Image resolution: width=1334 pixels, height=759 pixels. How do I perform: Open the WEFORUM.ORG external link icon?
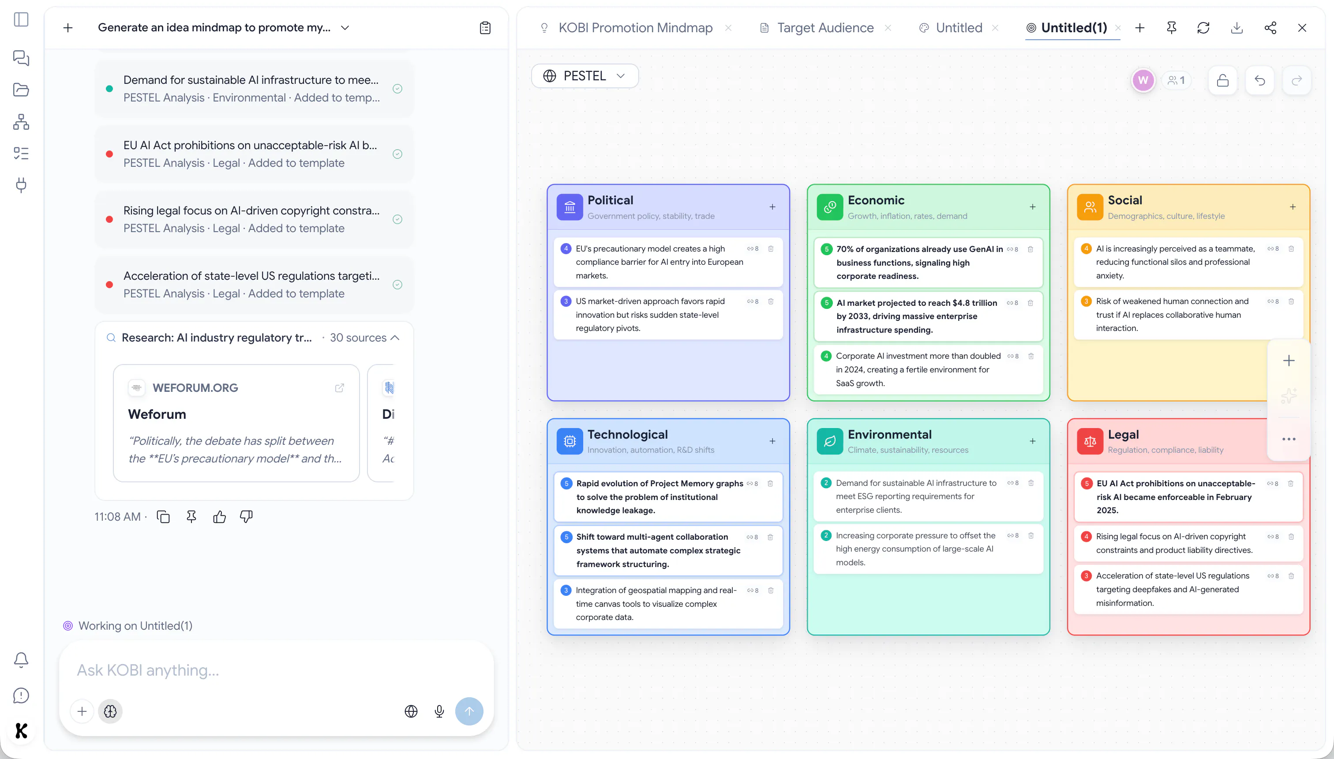pyautogui.click(x=339, y=388)
